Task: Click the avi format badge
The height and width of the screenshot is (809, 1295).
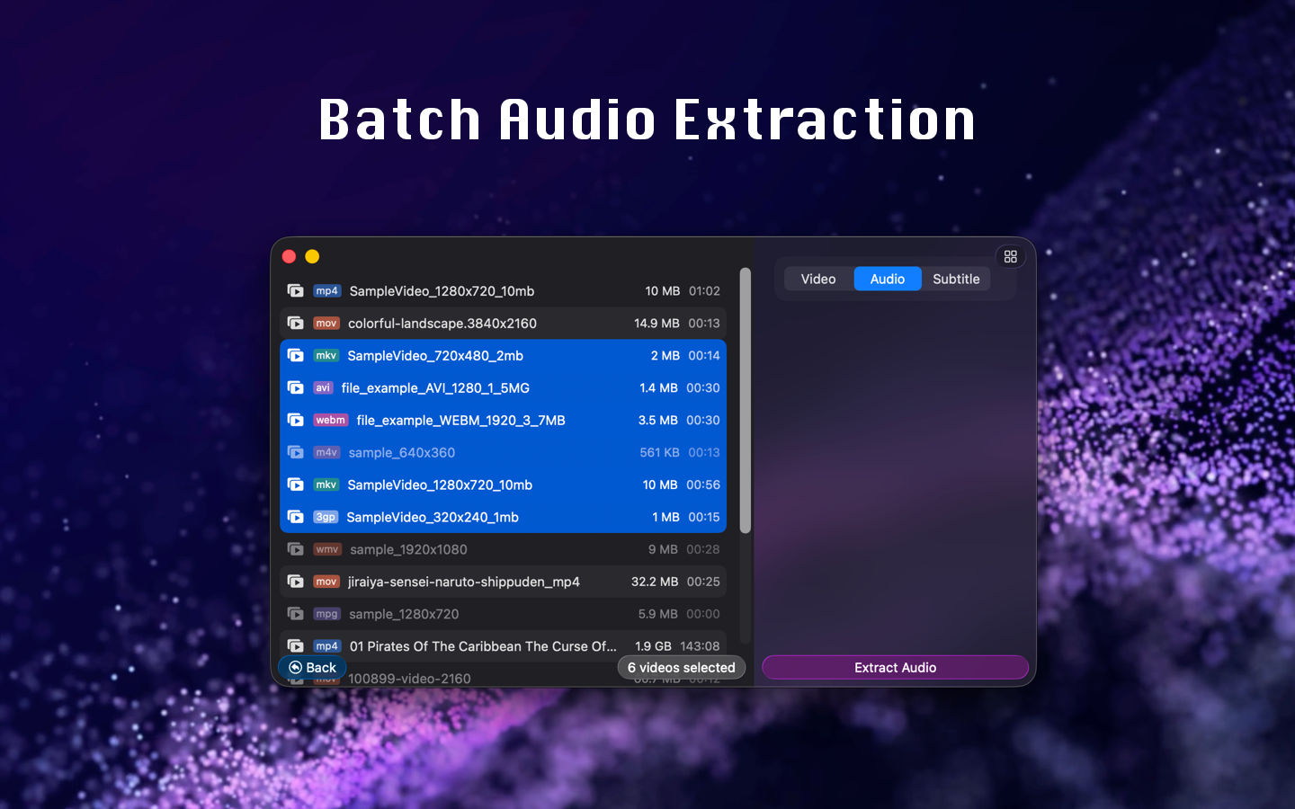Action: point(323,388)
